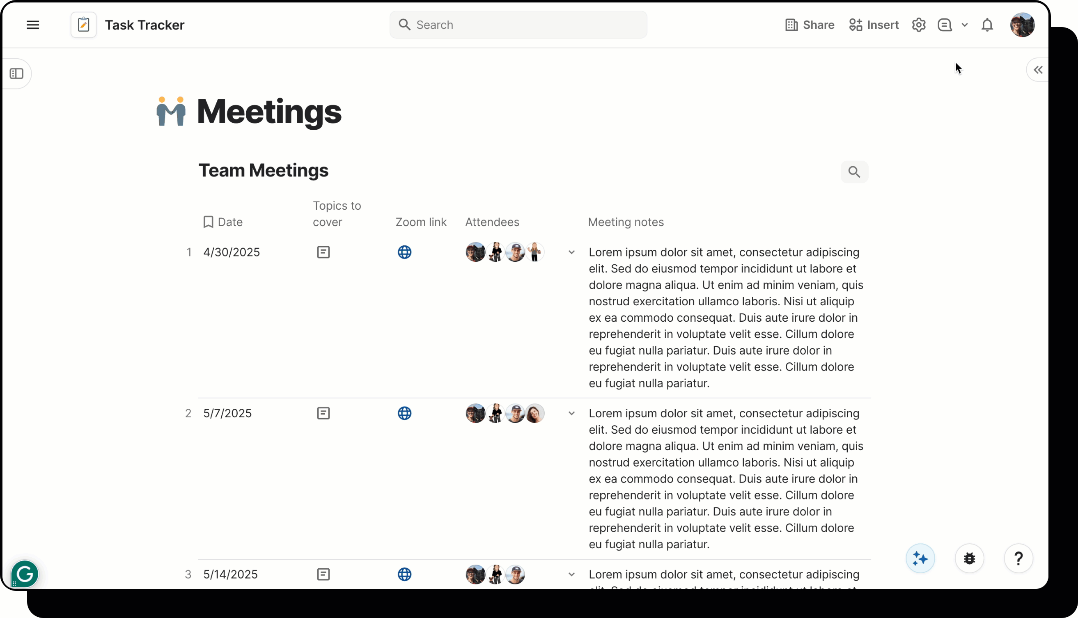The width and height of the screenshot is (1078, 618).
Task: Click the Search input field
Action: pyautogui.click(x=518, y=25)
